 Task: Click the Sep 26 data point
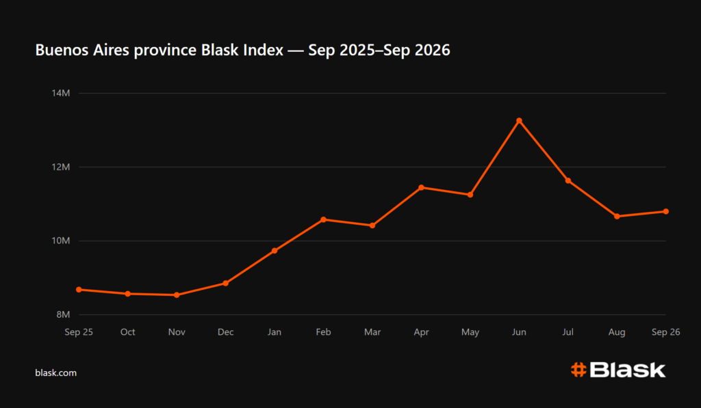[x=665, y=212]
